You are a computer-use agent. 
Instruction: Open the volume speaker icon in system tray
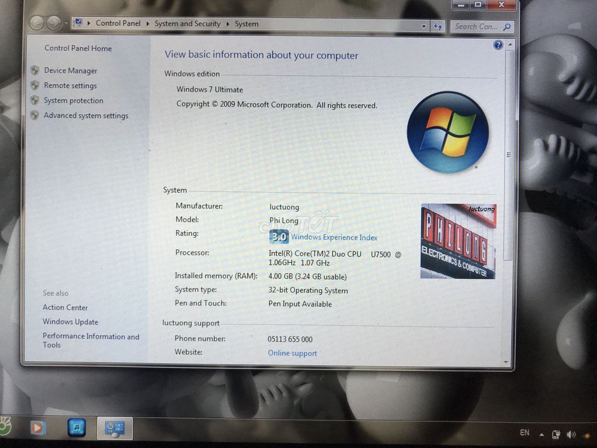pos(571,434)
